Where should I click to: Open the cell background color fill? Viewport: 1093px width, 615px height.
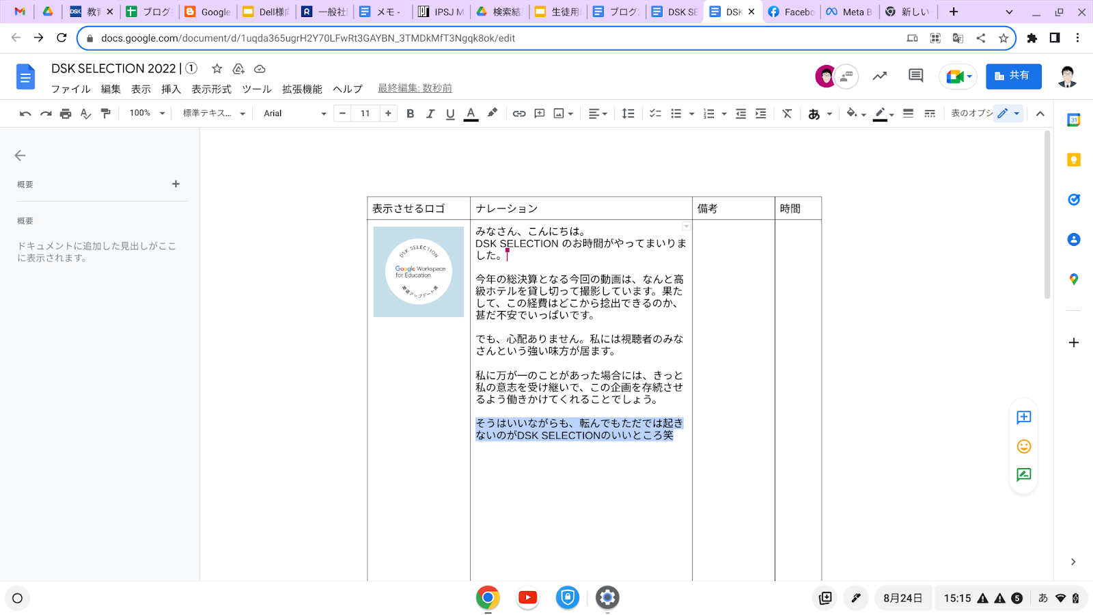pyautogui.click(x=856, y=113)
